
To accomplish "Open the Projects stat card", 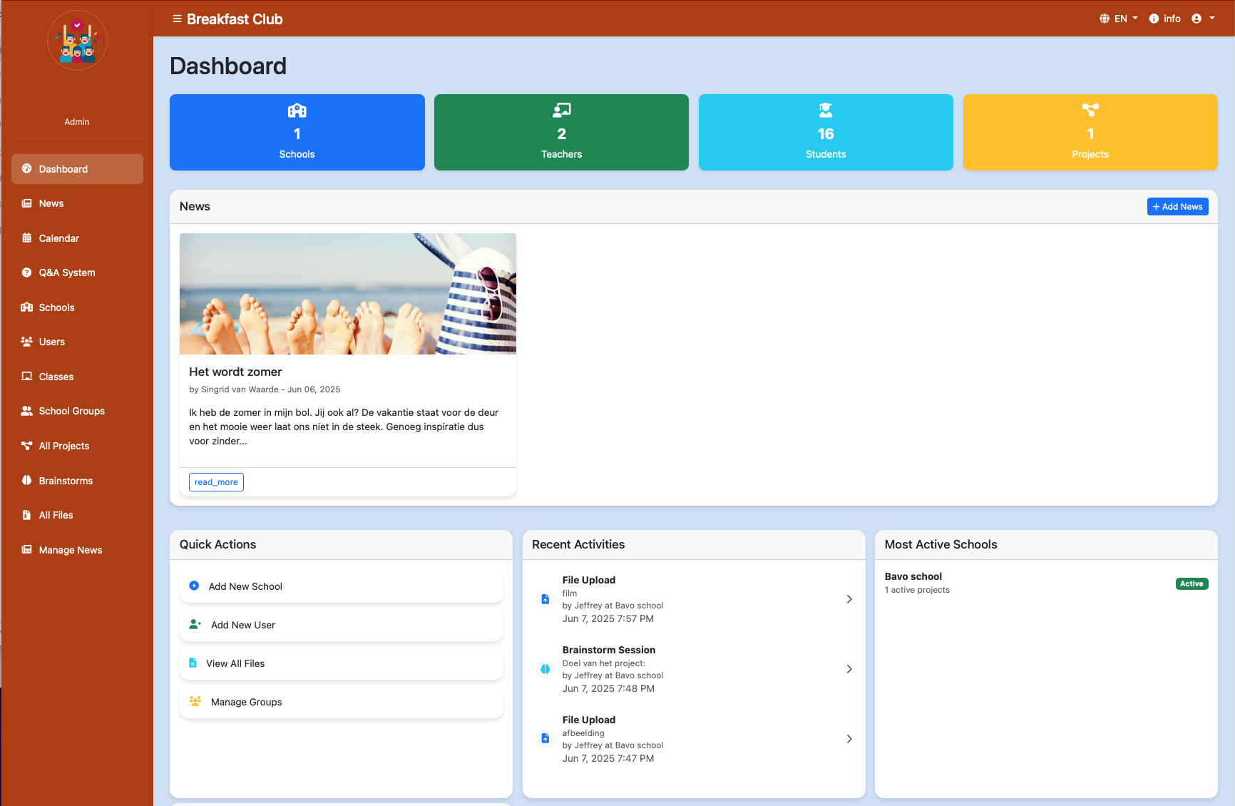I will pyautogui.click(x=1090, y=132).
